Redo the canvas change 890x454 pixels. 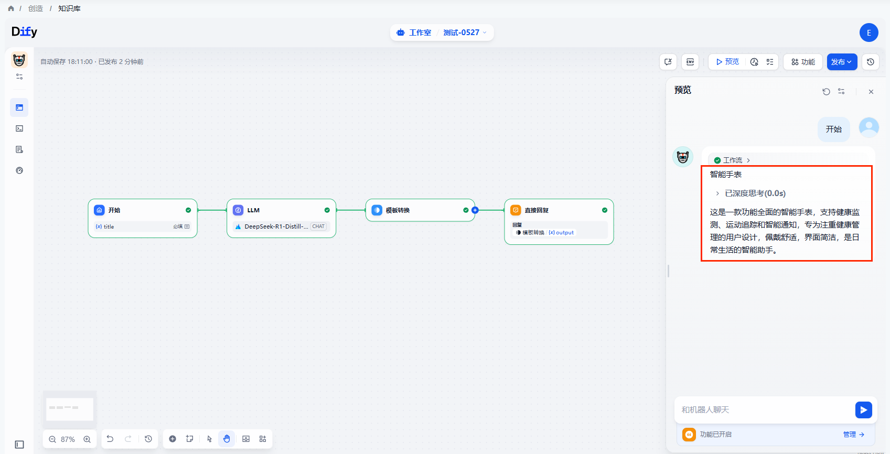coord(128,439)
